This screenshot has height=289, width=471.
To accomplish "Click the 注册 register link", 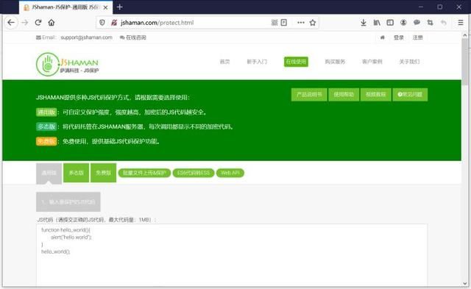I will [x=417, y=38].
